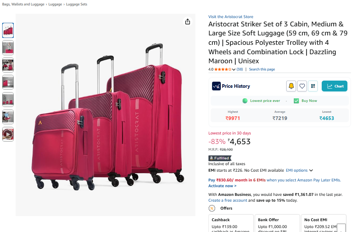Open the price Chart button
Screen dimensions: 359x232
[334, 86]
